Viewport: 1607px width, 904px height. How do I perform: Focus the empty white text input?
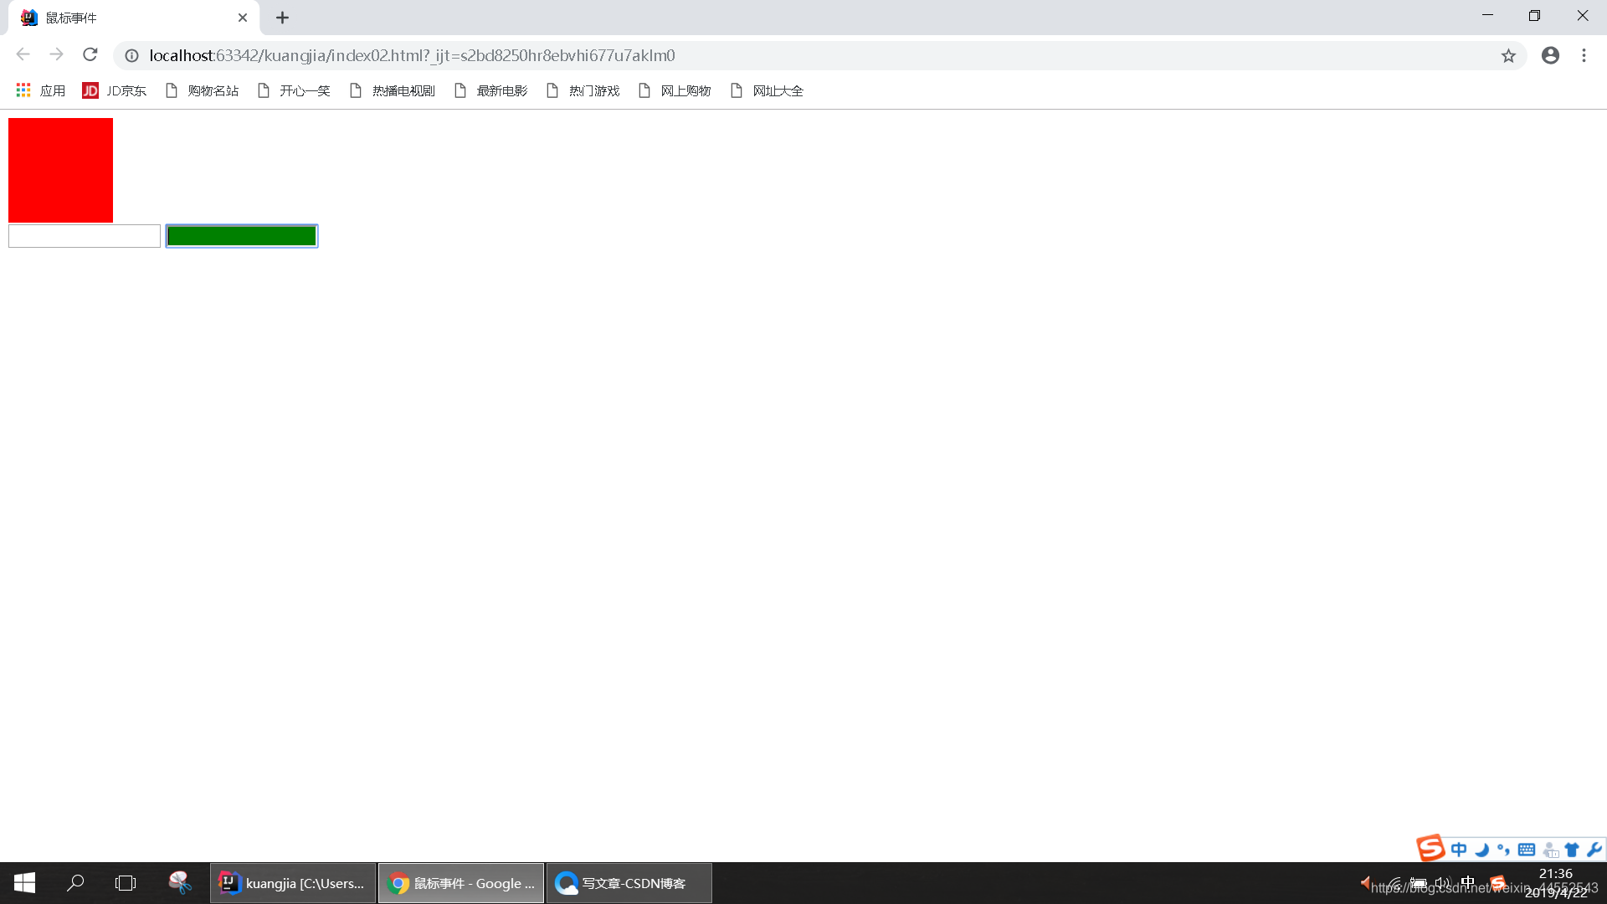[x=85, y=236]
